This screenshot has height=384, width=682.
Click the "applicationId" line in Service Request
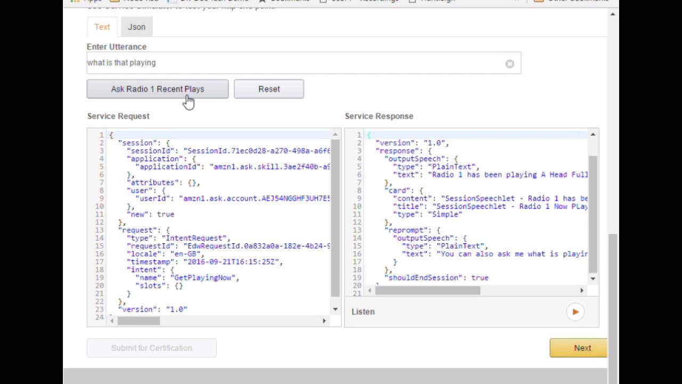point(233,167)
